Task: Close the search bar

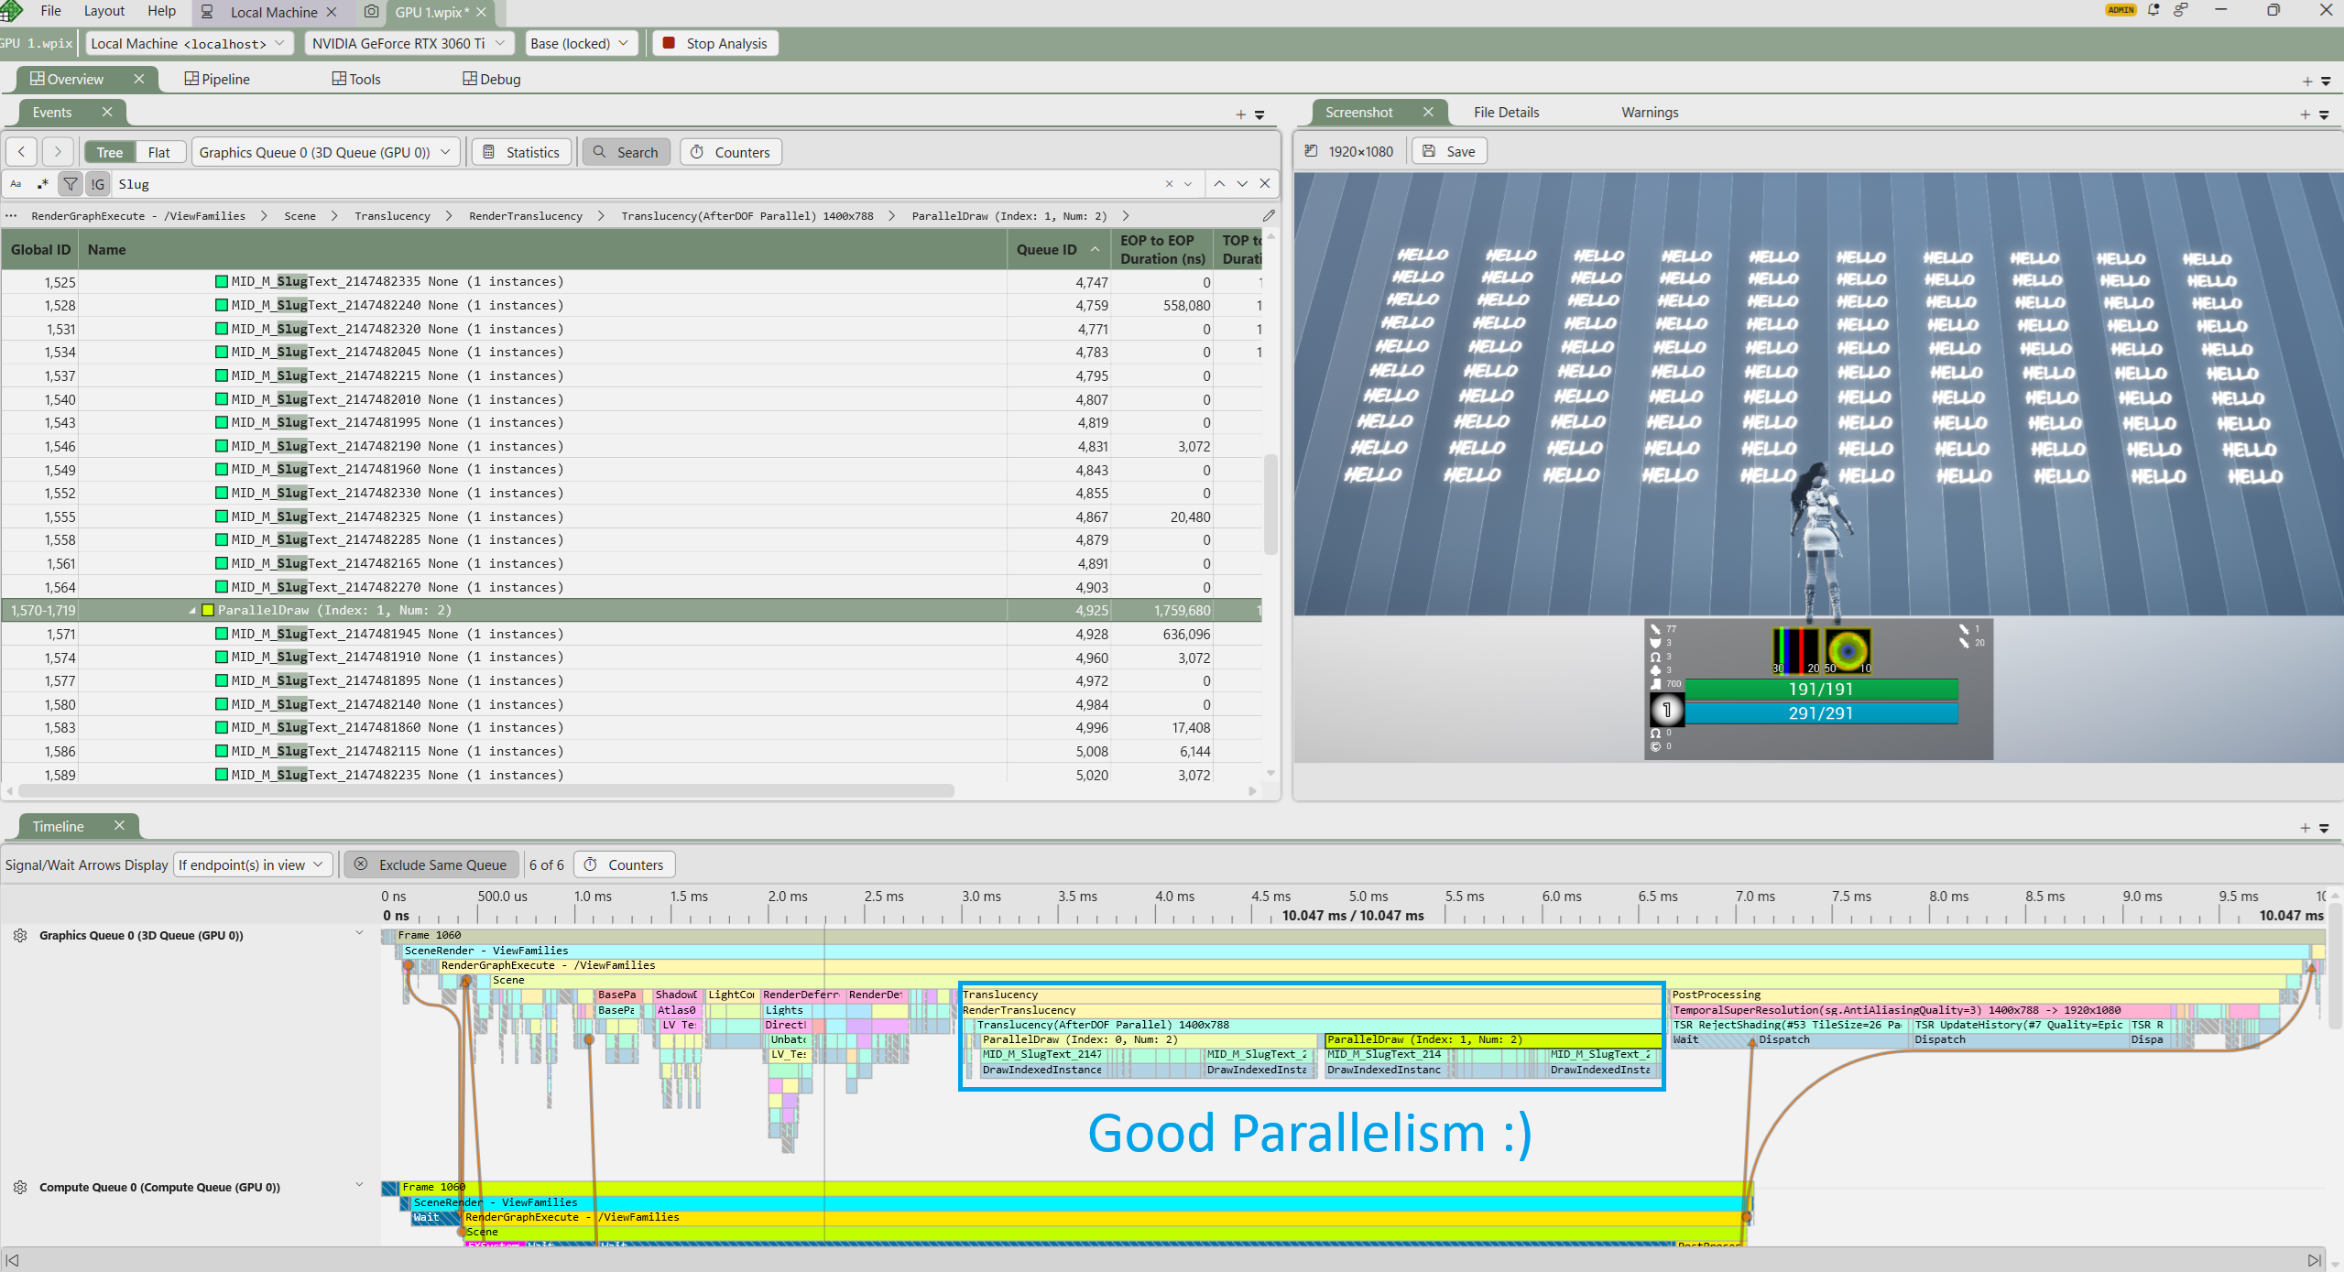Action: coord(1265,184)
